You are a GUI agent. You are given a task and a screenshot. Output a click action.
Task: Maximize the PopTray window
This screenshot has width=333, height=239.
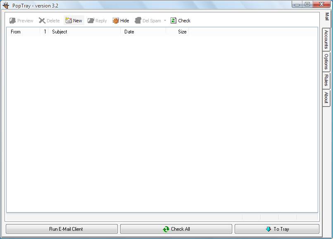tap(307, 5)
